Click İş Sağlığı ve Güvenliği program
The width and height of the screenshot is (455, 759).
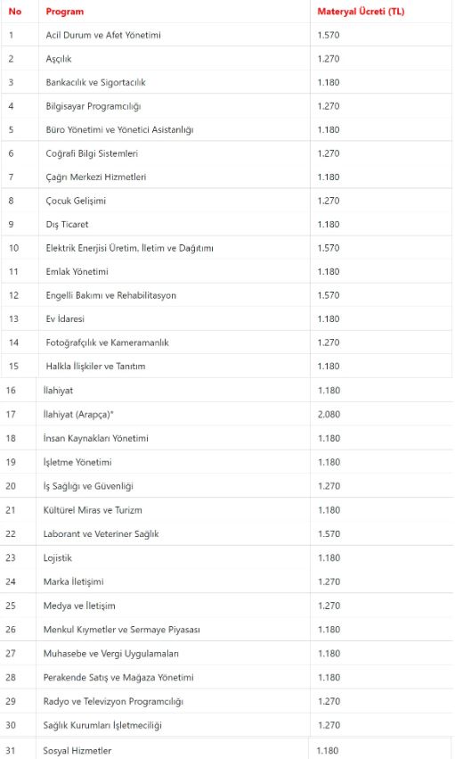coord(88,486)
